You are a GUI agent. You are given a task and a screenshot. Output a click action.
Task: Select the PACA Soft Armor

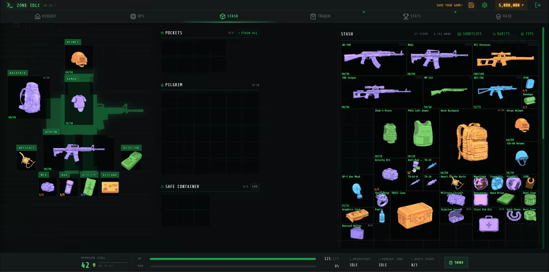[x=423, y=133]
